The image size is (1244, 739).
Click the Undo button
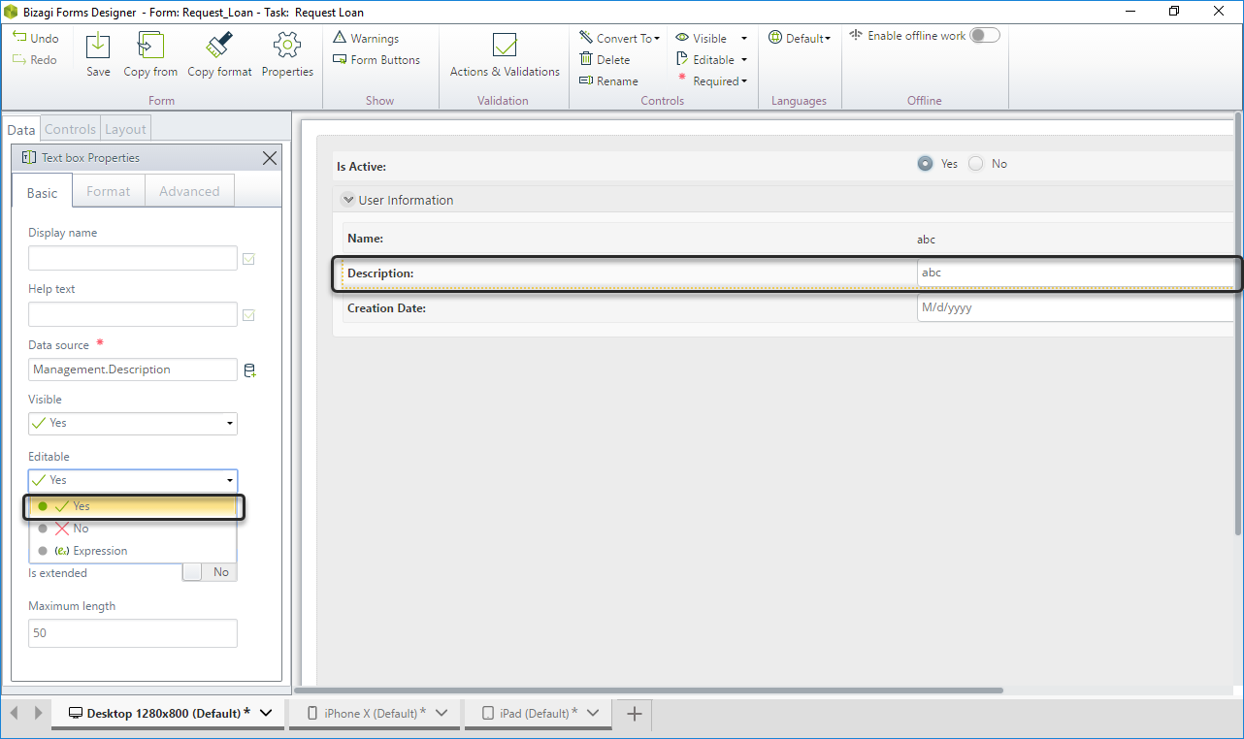point(36,38)
